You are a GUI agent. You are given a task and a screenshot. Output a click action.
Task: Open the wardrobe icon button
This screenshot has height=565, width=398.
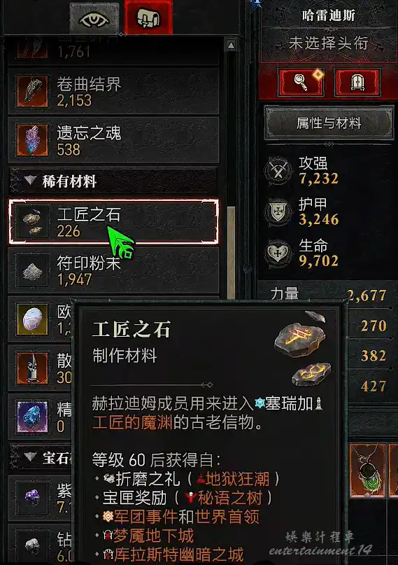(357, 83)
